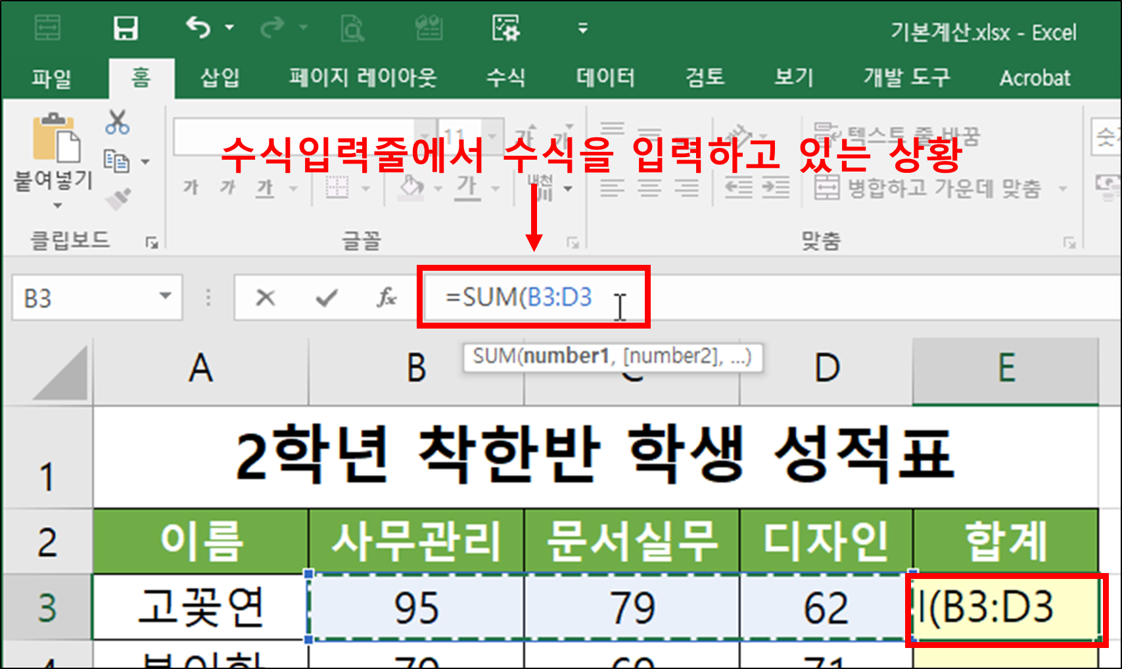1122x669 pixels.
Task: Select the 보기 tab
Action: (x=793, y=78)
